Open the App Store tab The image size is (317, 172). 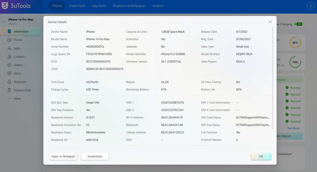click(99, 6)
